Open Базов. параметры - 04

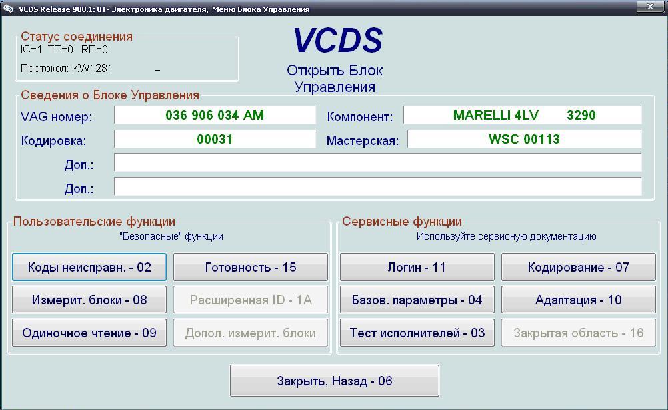(417, 300)
